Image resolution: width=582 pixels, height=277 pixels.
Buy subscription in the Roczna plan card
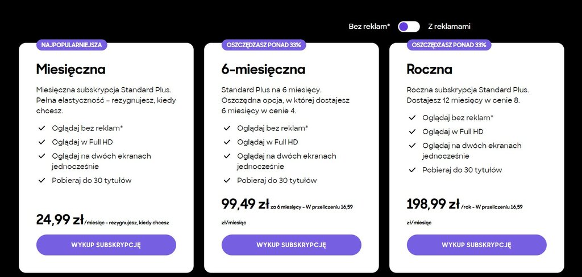tap(477, 245)
